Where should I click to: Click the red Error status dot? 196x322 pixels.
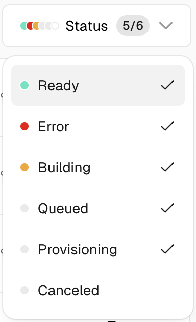click(24, 126)
